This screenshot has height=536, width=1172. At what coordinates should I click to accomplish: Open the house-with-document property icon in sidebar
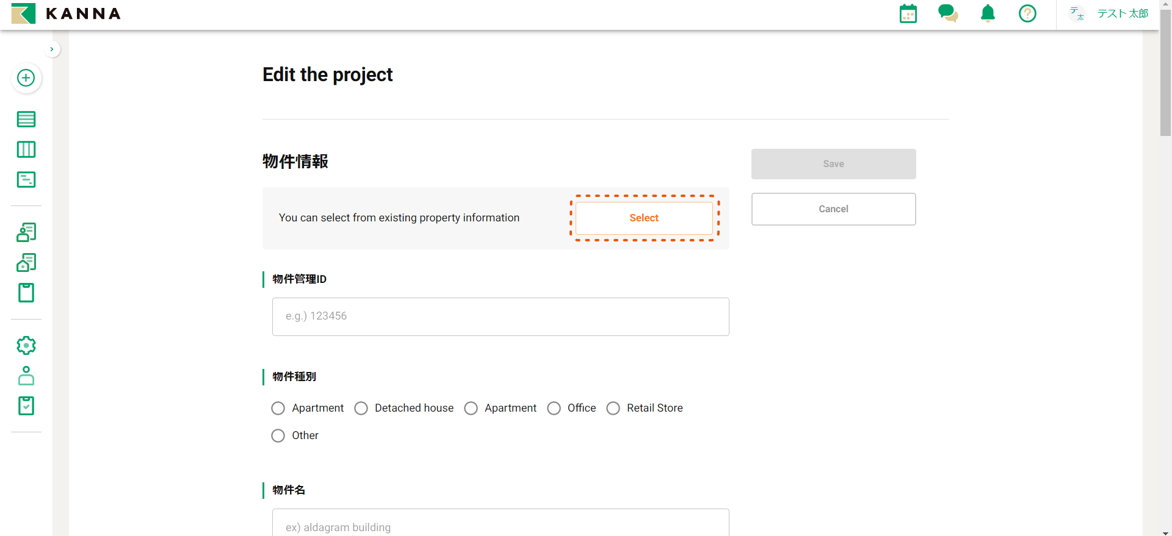pos(26,263)
